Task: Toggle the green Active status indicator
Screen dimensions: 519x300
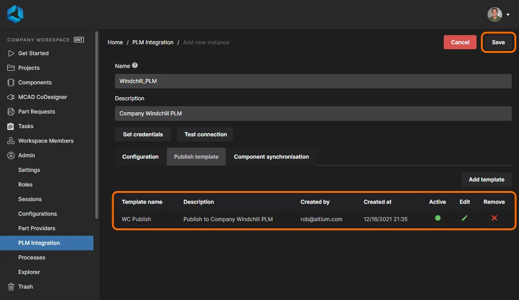Action: (x=438, y=218)
